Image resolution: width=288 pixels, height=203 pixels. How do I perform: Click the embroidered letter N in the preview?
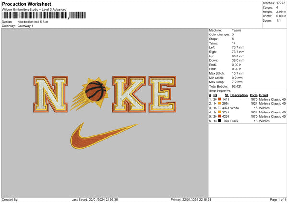[50, 94]
